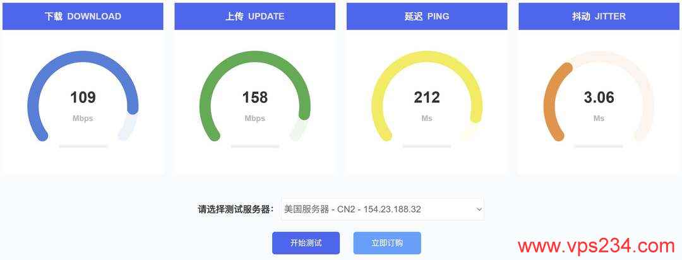Click the 212 ping value

click(x=427, y=97)
